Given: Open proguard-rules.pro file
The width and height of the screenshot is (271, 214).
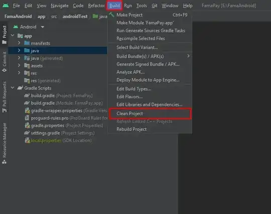Looking at the screenshot, I should coord(66,118).
